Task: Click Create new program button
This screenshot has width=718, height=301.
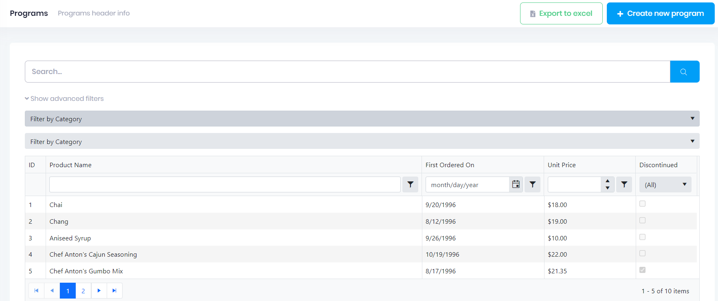Action: tap(660, 13)
